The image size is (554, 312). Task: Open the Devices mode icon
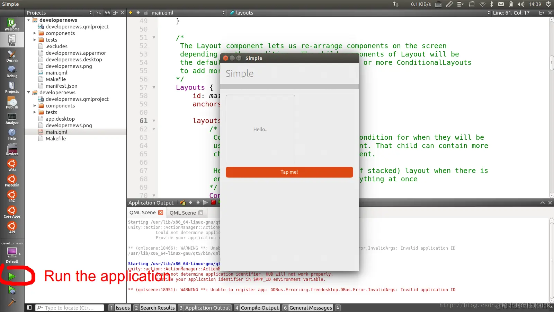(12, 150)
